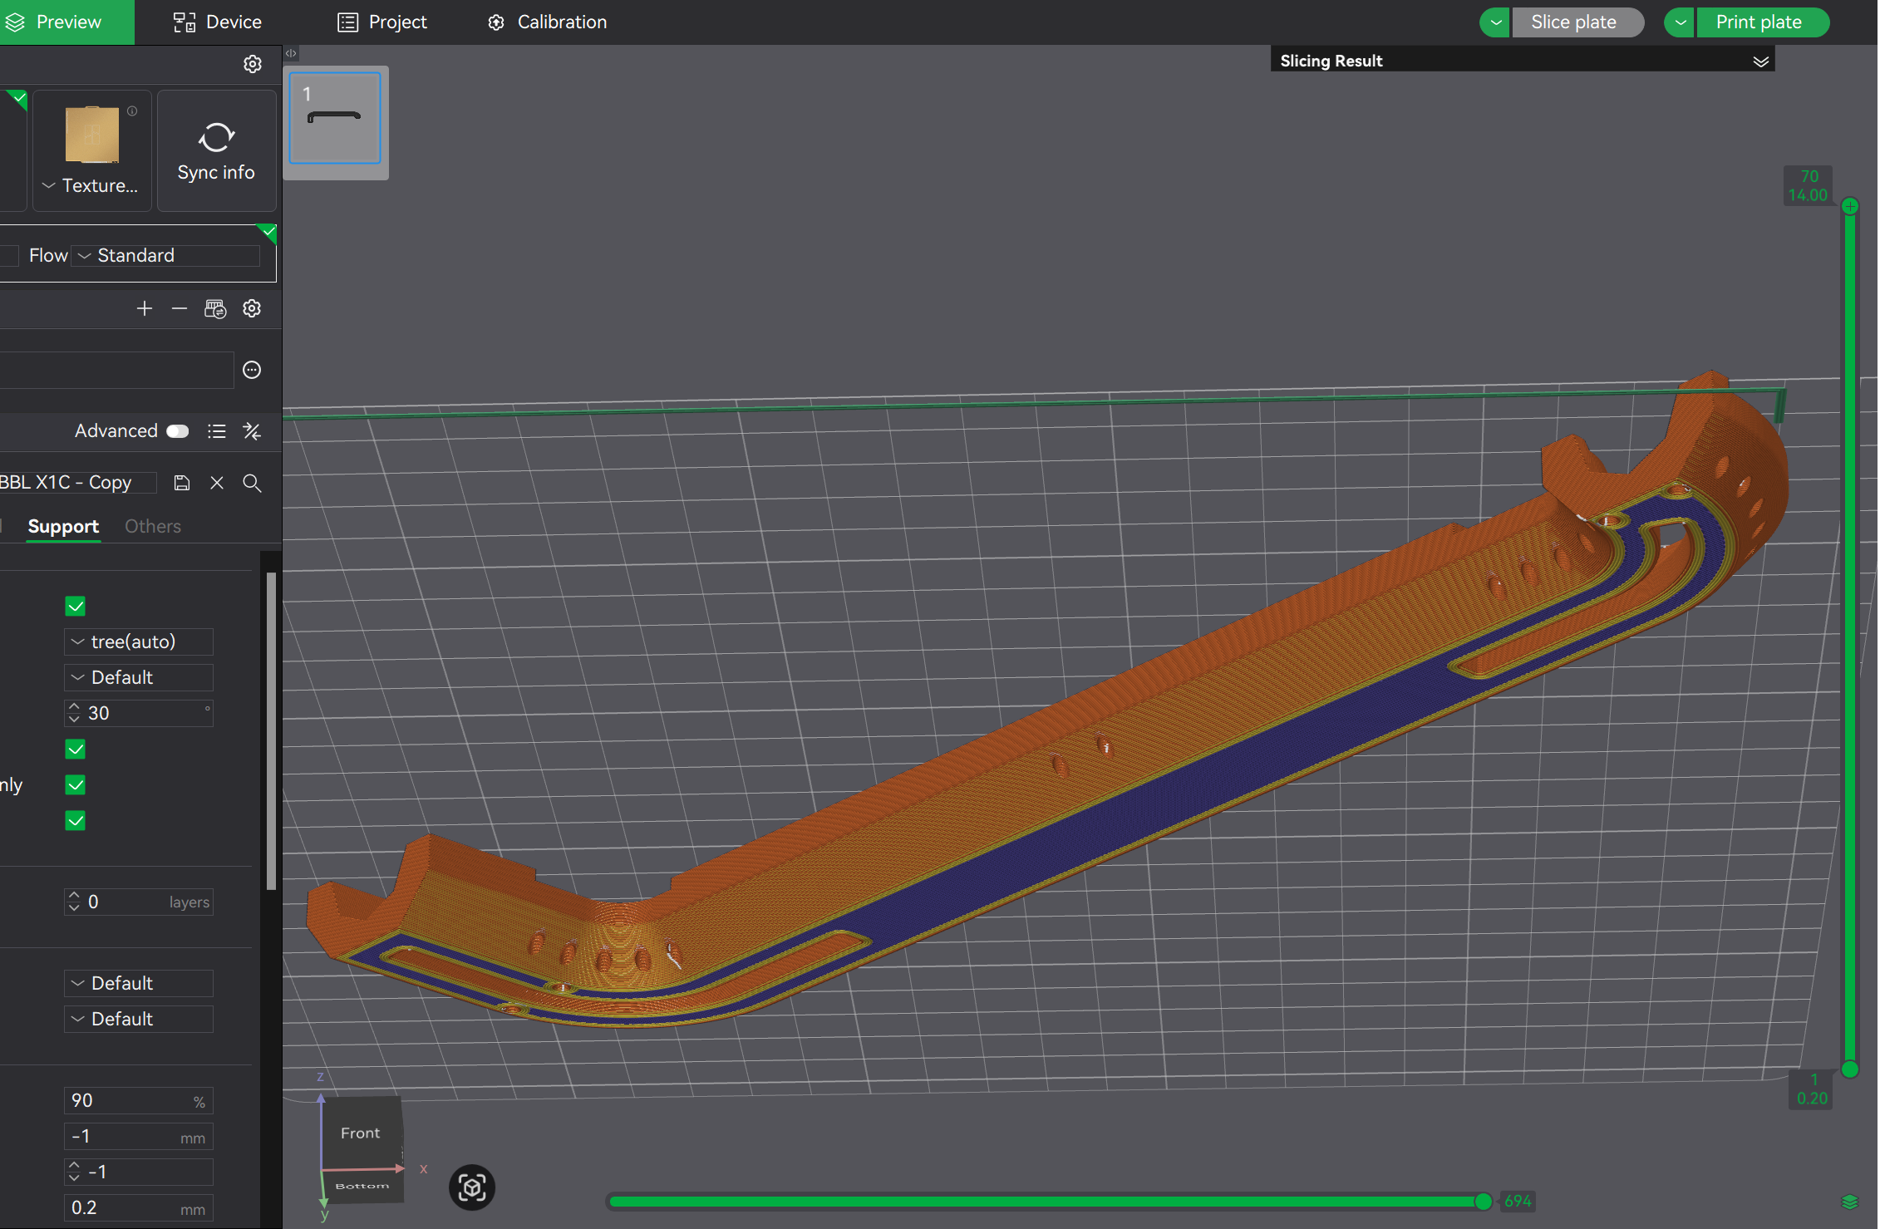Click the Slice plate button
The image size is (1880, 1229).
coord(1577,22)
